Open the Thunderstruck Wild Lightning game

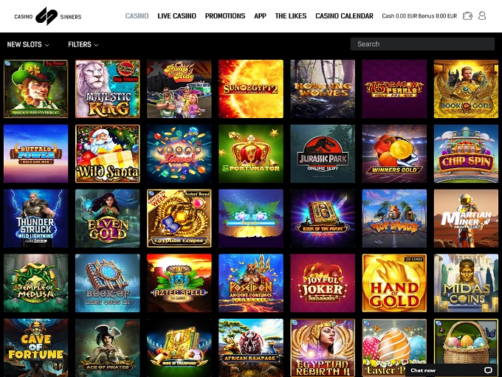(36, 218)
